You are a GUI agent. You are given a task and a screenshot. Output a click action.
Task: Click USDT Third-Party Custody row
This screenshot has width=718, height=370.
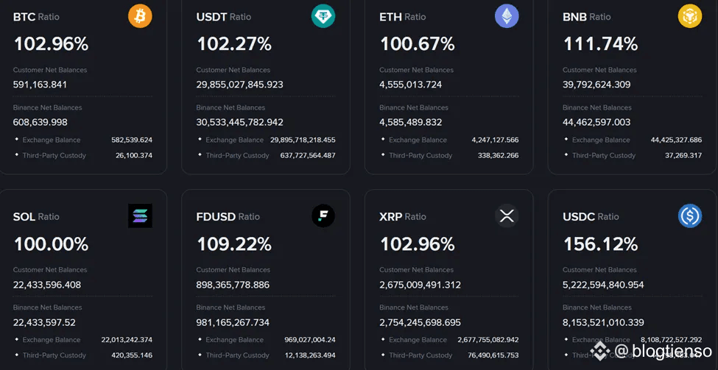pyautogui.click(x=266, y=155)
